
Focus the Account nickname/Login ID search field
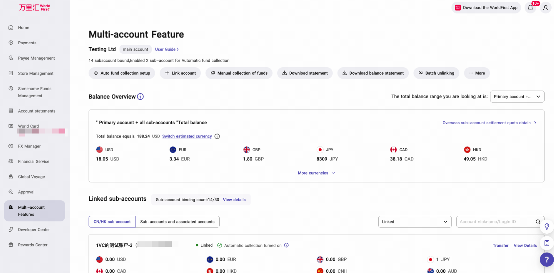(x=496, y=222)
